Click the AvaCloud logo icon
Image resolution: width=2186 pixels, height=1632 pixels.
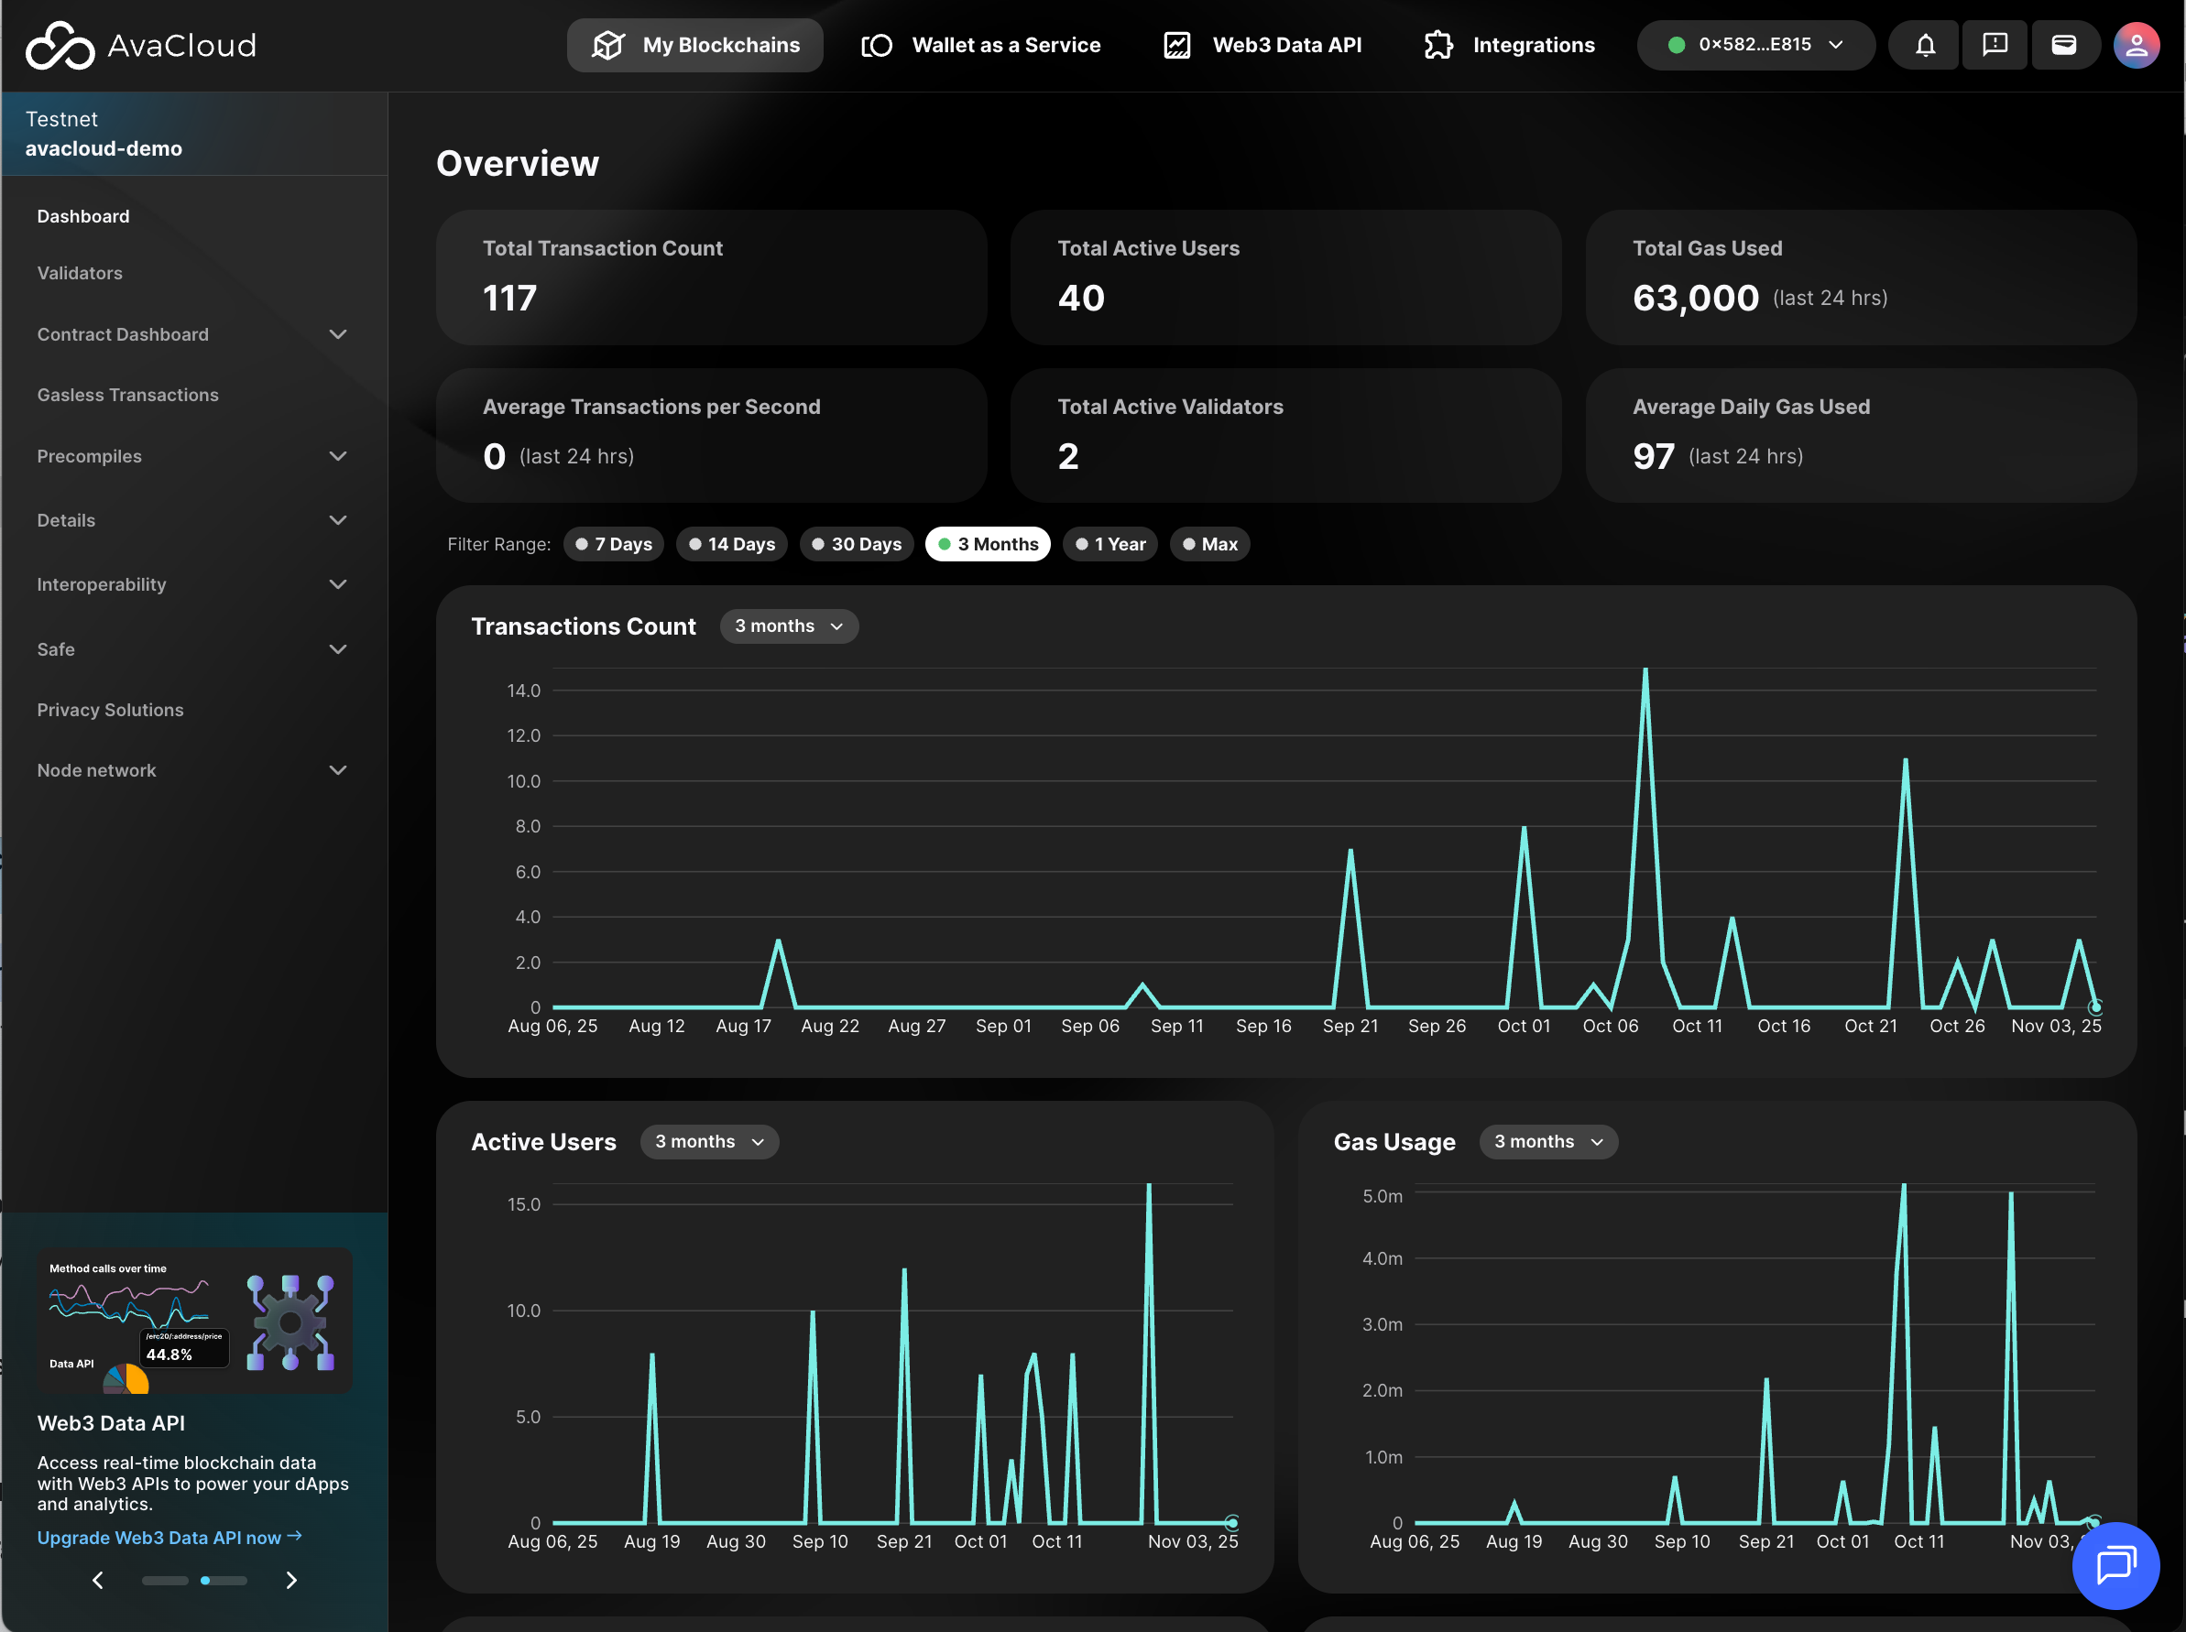[x=60, y=46]
